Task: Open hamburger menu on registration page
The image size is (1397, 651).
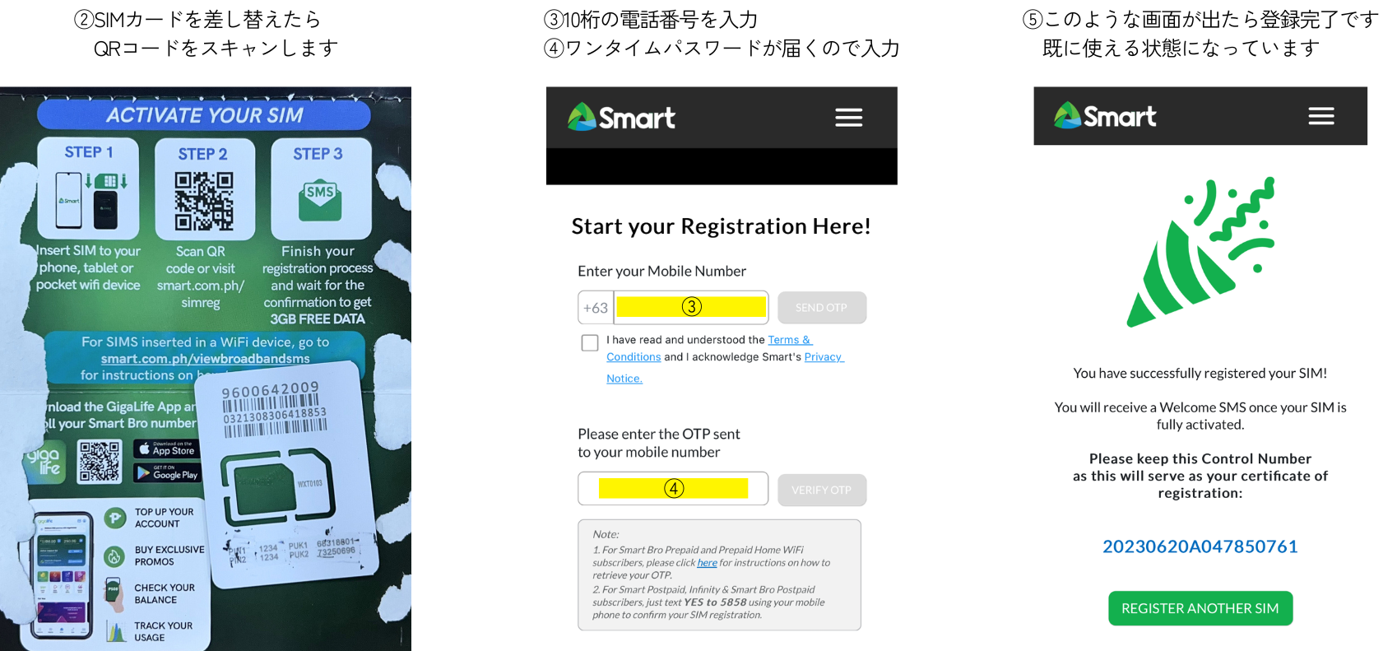Action: pos(848,118)
